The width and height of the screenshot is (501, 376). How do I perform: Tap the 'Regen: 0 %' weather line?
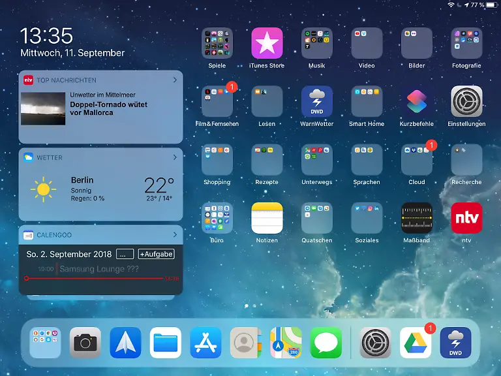click(x=87, y=198)
